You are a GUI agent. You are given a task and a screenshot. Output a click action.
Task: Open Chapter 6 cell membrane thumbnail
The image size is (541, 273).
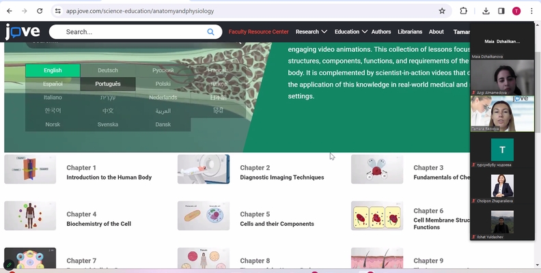click(377, 216)
